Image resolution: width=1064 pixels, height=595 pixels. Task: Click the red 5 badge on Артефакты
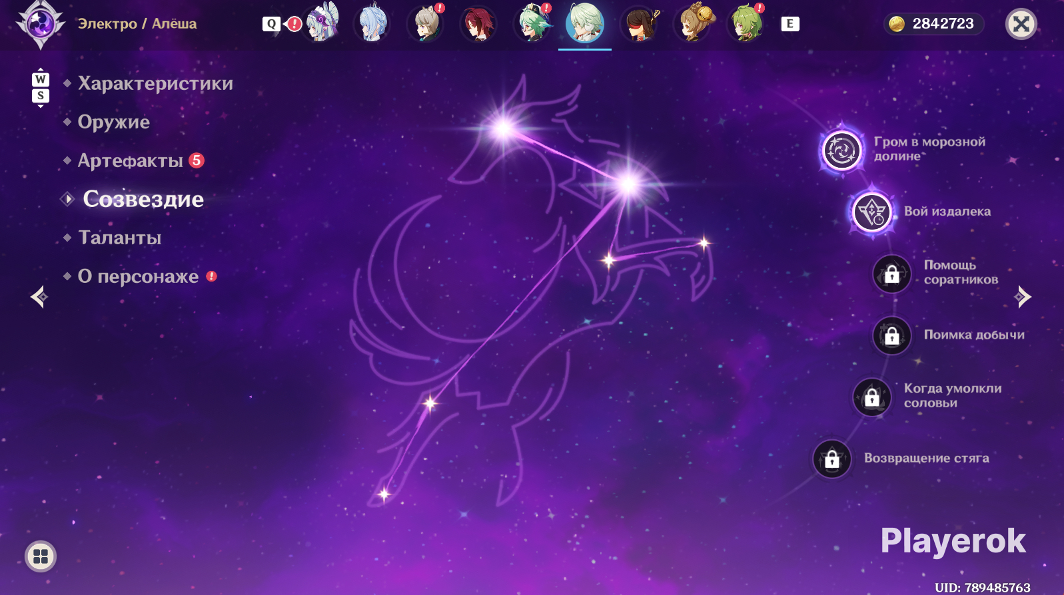click(x=197, y=160)
